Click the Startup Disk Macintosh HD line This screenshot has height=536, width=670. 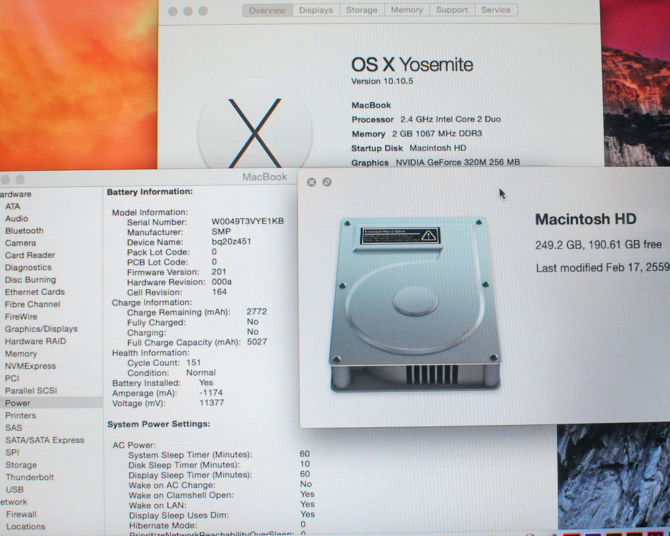[409, 148]
